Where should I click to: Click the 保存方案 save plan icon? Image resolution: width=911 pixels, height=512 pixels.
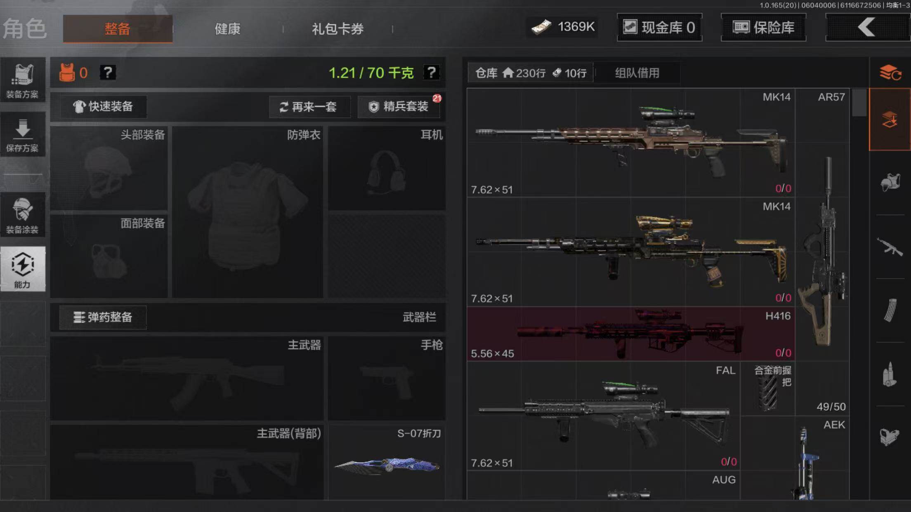(23, 134)
